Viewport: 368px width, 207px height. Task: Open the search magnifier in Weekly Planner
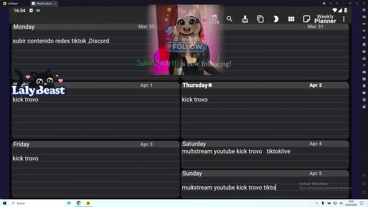coord(229,19)
